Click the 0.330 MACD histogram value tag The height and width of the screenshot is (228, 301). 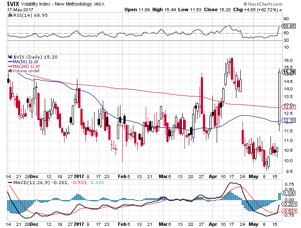[x=289, y=193]
